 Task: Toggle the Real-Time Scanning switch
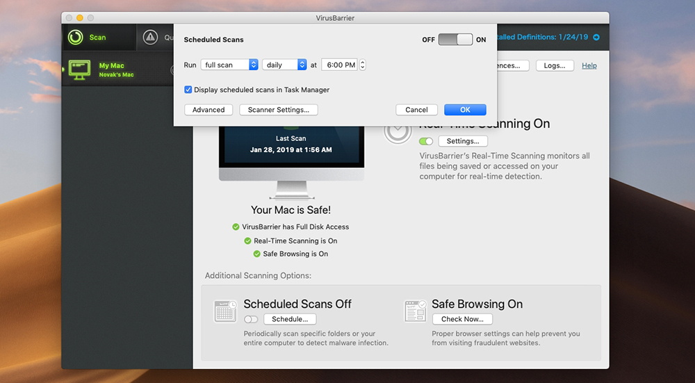pyautogui.click(x=426, y=141)
